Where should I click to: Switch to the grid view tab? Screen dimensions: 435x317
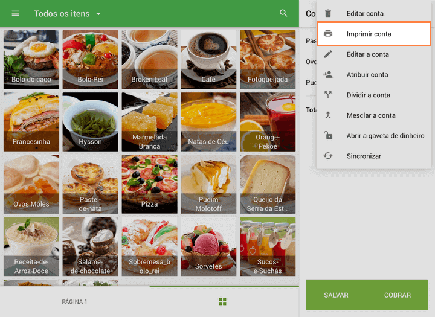[x=222, y=301]
